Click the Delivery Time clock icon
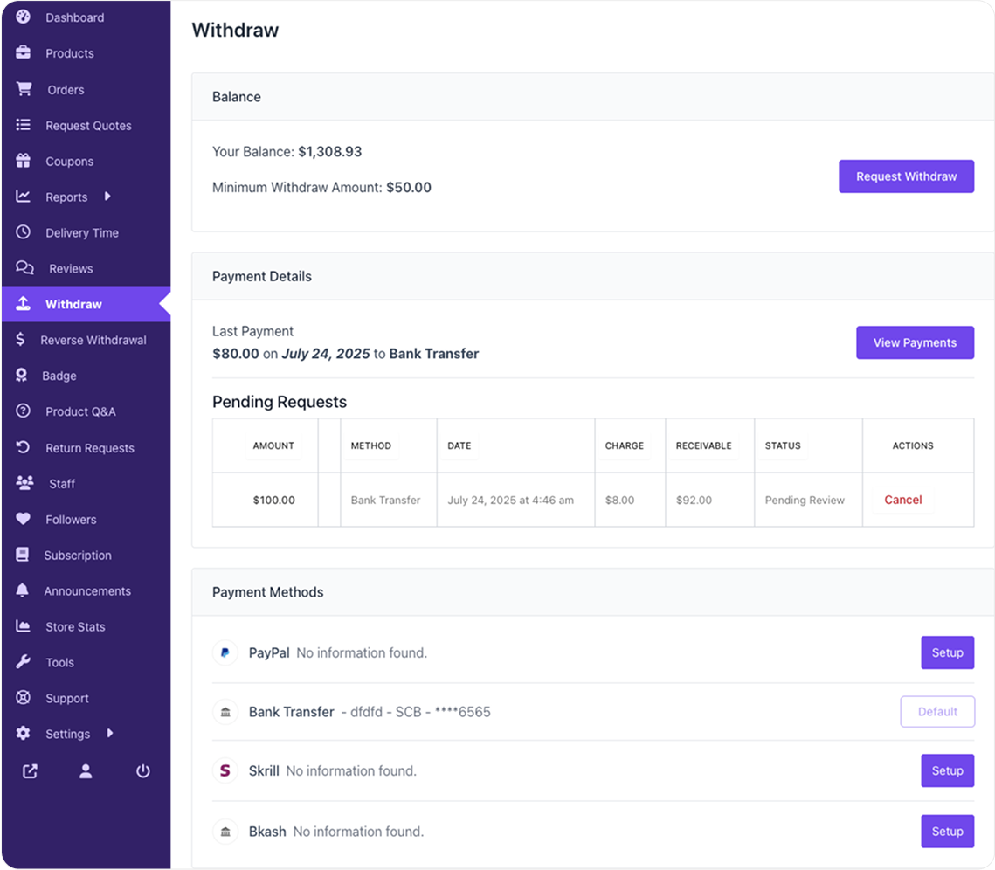The width and height of the screenshot is (995, 870). pos(24,232)
